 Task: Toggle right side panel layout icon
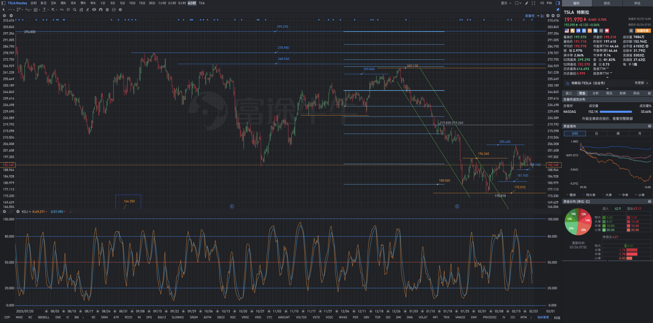click(558, 3)
